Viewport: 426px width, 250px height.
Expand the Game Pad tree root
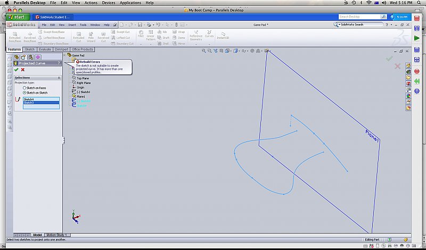pyautogui.click(x=65, y=55)
